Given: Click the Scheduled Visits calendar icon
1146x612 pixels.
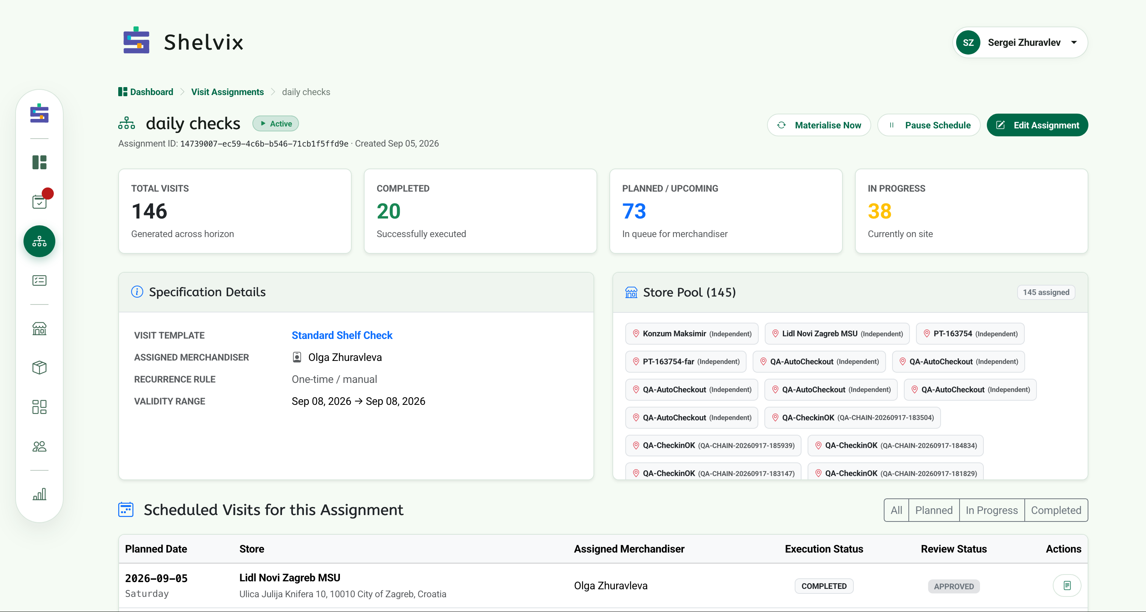Looking at the screenshot, I should coord(126,509).
